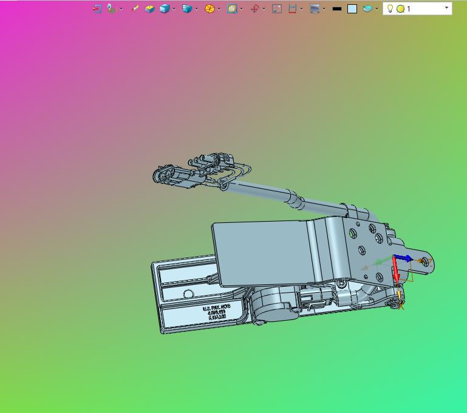467x413 pixels.
Task: Toggle the light bulb visibility icon
Action: tap(390, 9)
